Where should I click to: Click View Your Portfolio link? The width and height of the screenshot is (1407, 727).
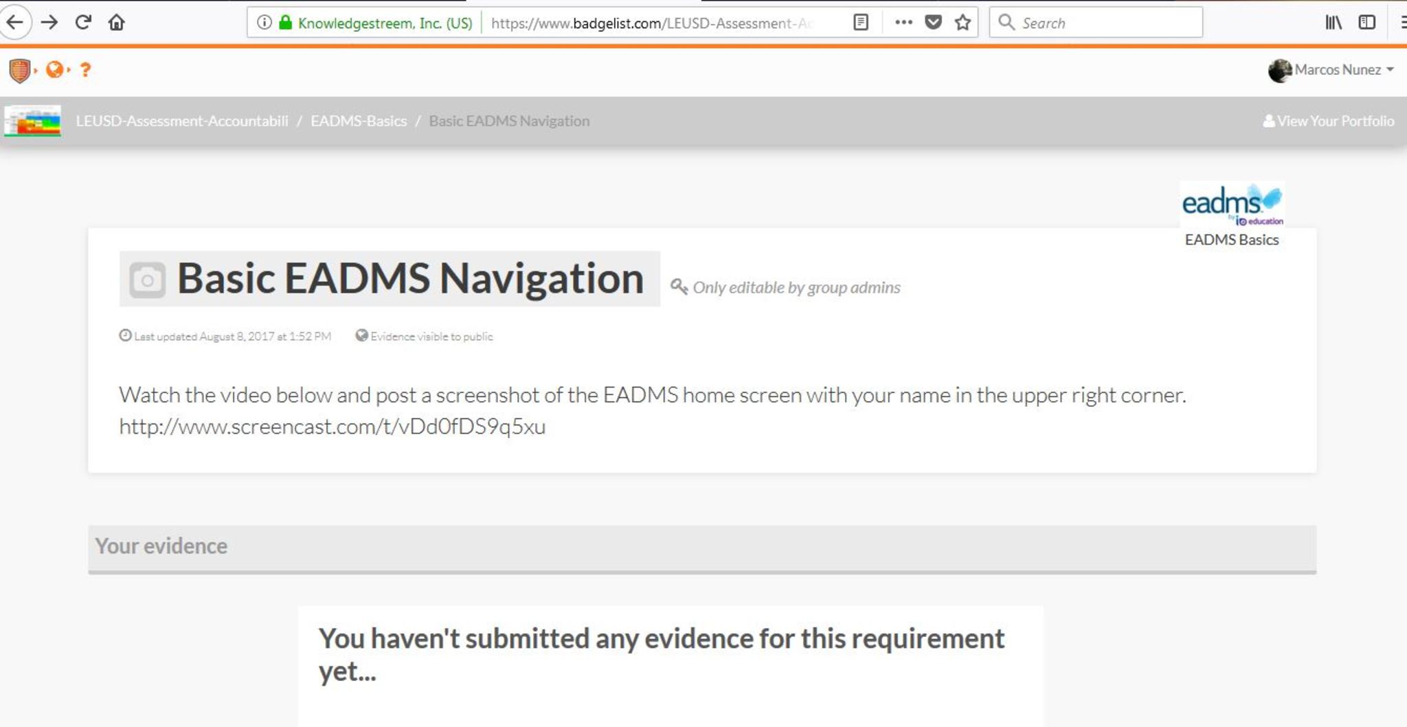[1328, 121]
